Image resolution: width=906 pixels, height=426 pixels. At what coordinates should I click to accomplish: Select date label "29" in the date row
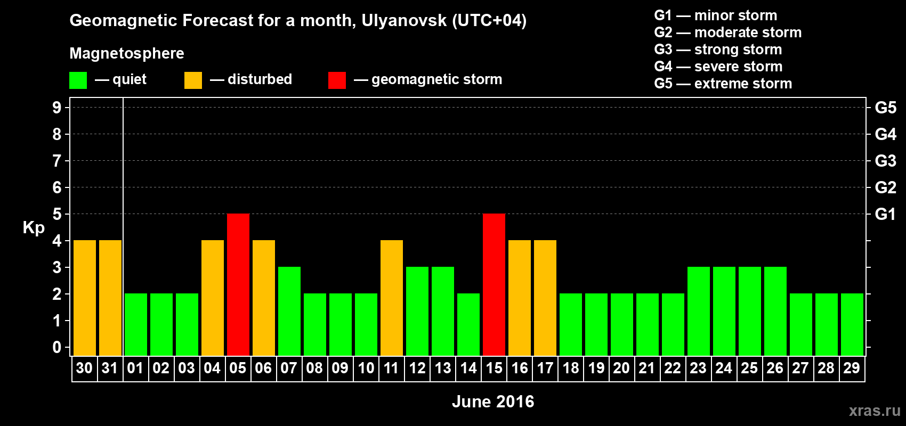pos(852,368)
